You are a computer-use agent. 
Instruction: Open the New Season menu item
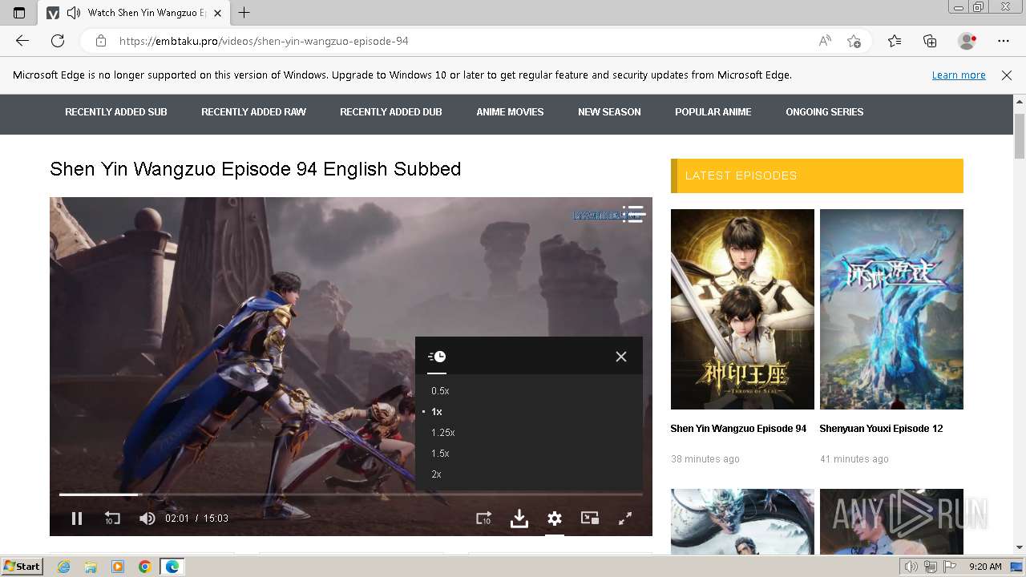(609, 112)
